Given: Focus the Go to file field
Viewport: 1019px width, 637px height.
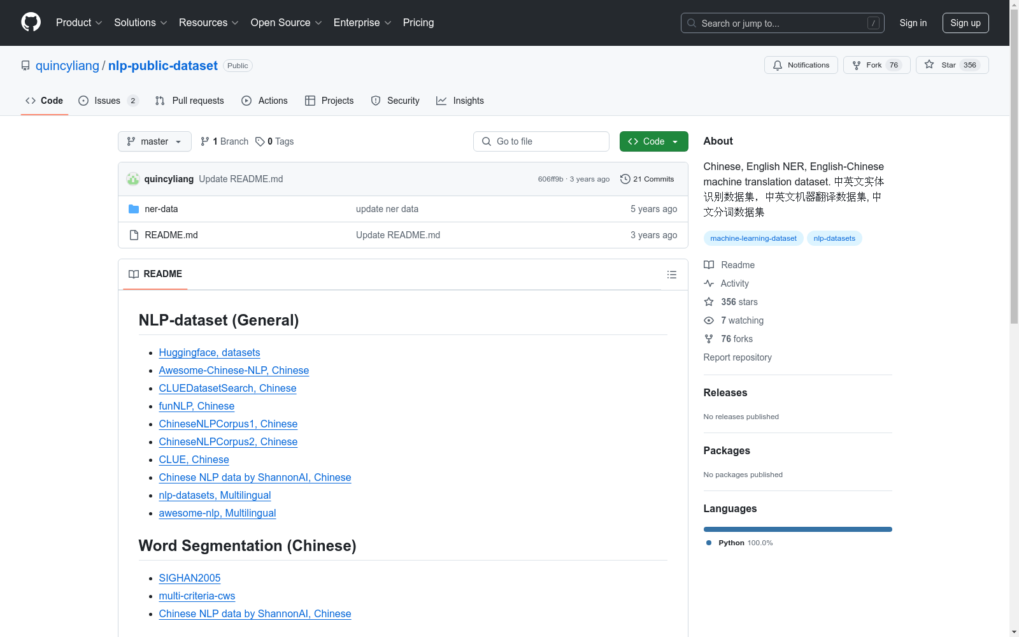Looking at the screenshot, I should click(541, 141).
